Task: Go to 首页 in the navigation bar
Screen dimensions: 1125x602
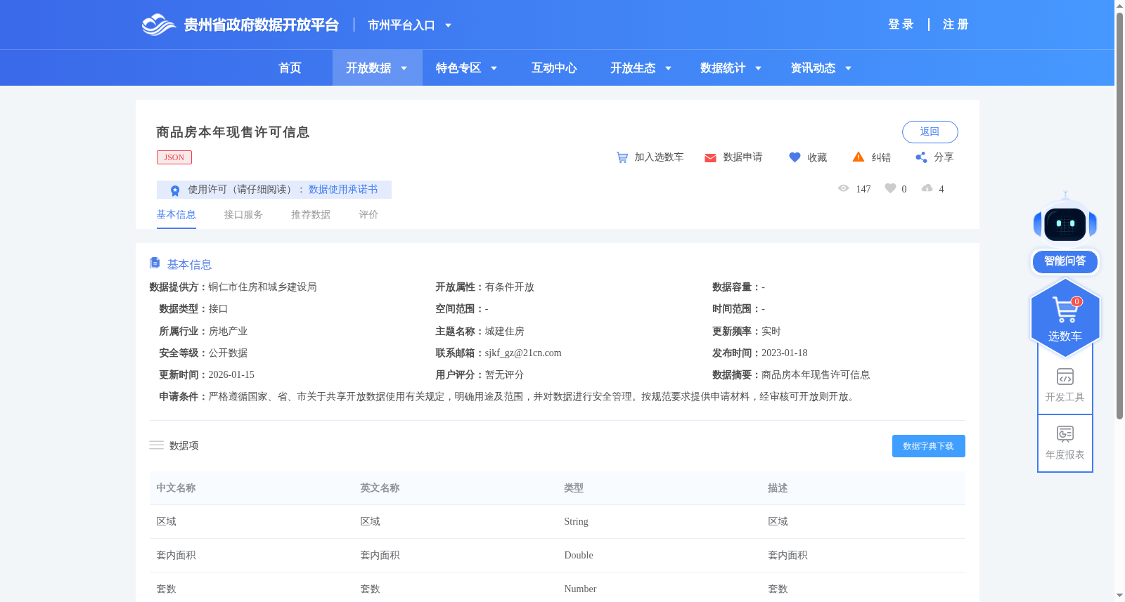Action: pos(290,68)
